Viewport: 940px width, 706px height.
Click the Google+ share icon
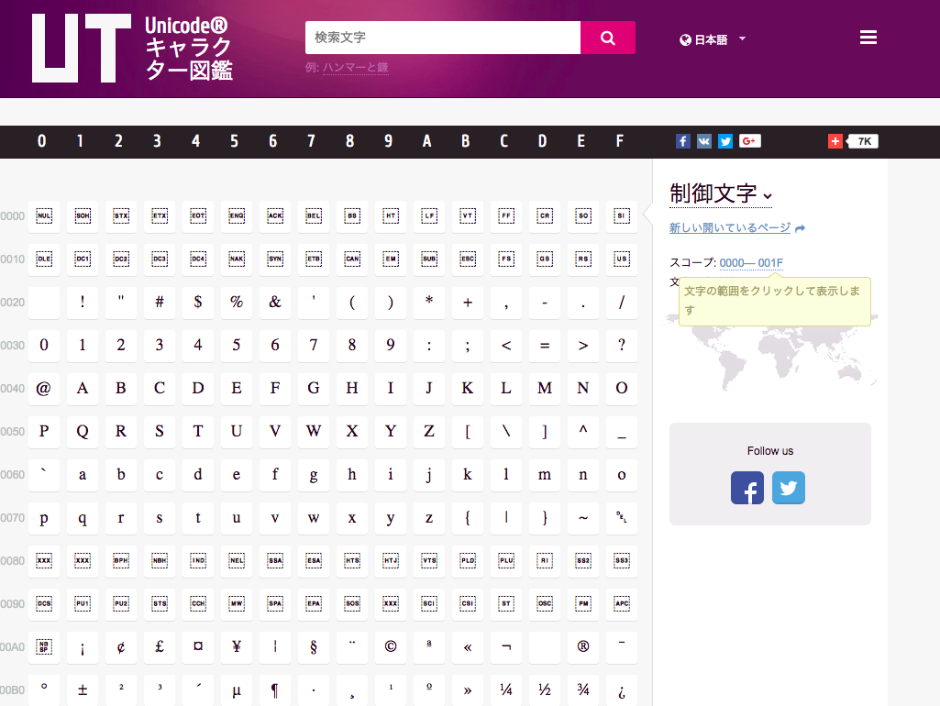[x=749, y=140]
